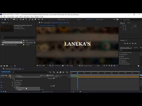Click the Add button for Animator 1

(54, 86)
